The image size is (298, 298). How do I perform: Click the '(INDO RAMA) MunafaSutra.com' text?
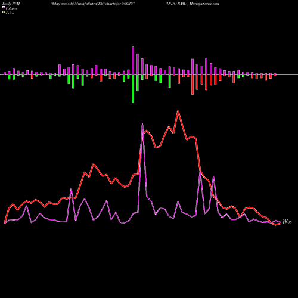point(193,4)
